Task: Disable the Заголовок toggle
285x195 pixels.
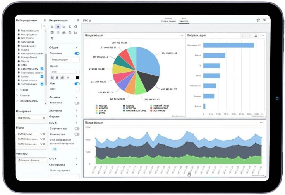Action: (77, 53)
